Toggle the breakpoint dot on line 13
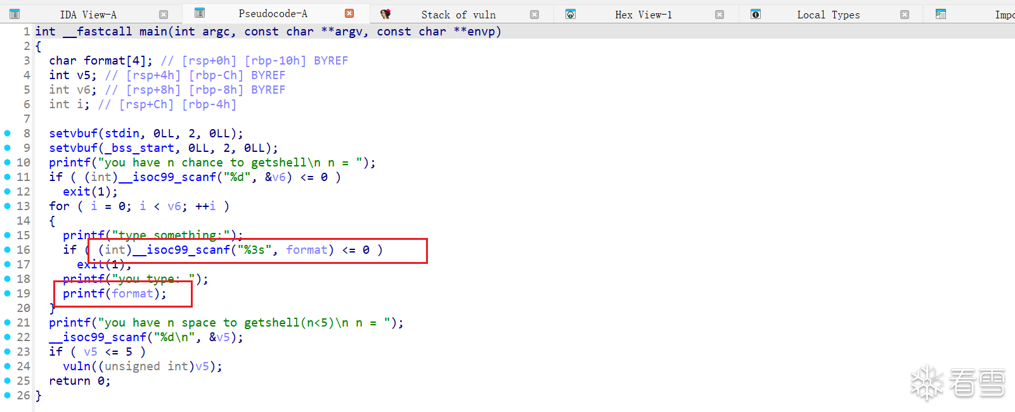Viewport: 1015px width, 412px height. coord(8,206)
